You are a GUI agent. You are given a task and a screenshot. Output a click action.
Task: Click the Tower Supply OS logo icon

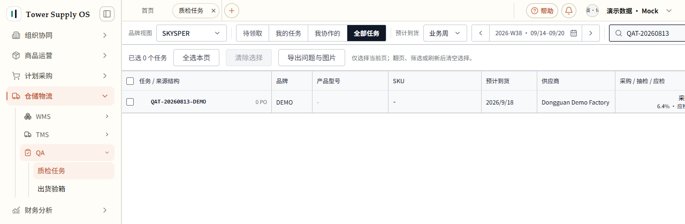pos(14,14)
